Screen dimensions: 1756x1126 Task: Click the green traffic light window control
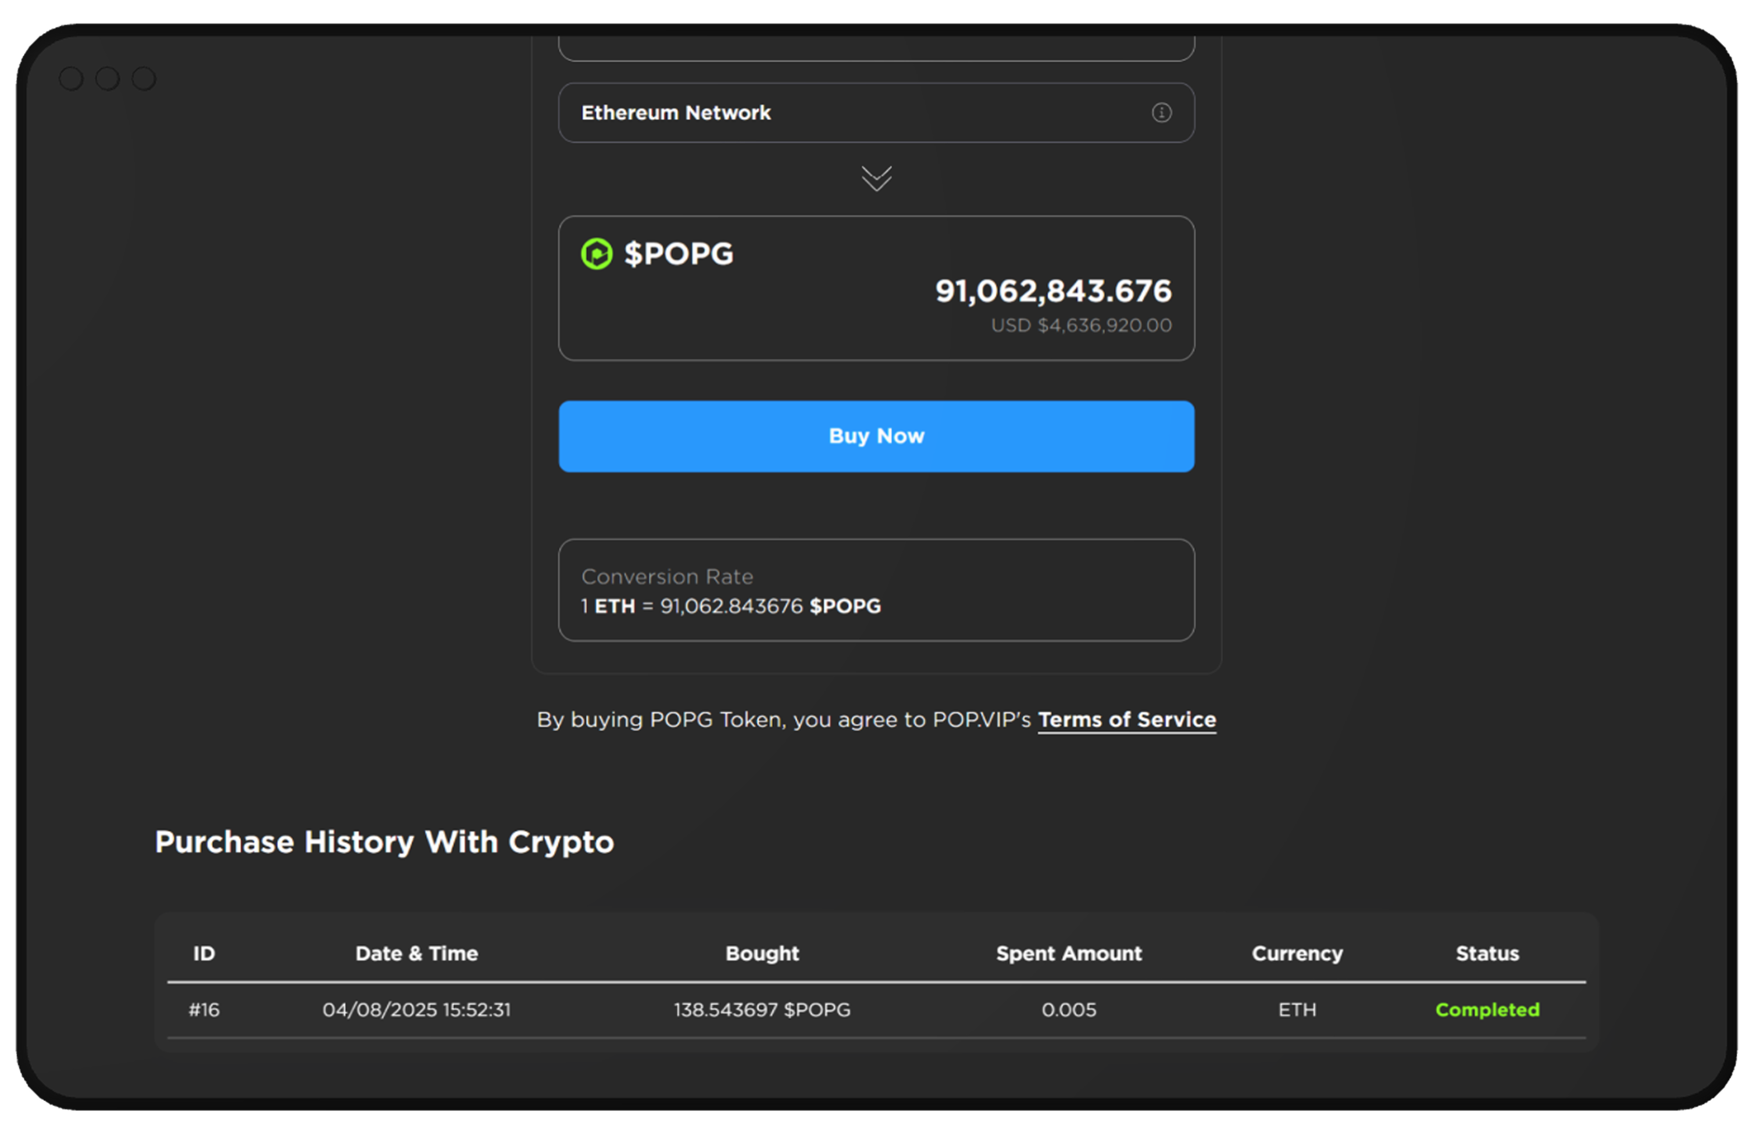pyautogui.click(x=144, y=77)
